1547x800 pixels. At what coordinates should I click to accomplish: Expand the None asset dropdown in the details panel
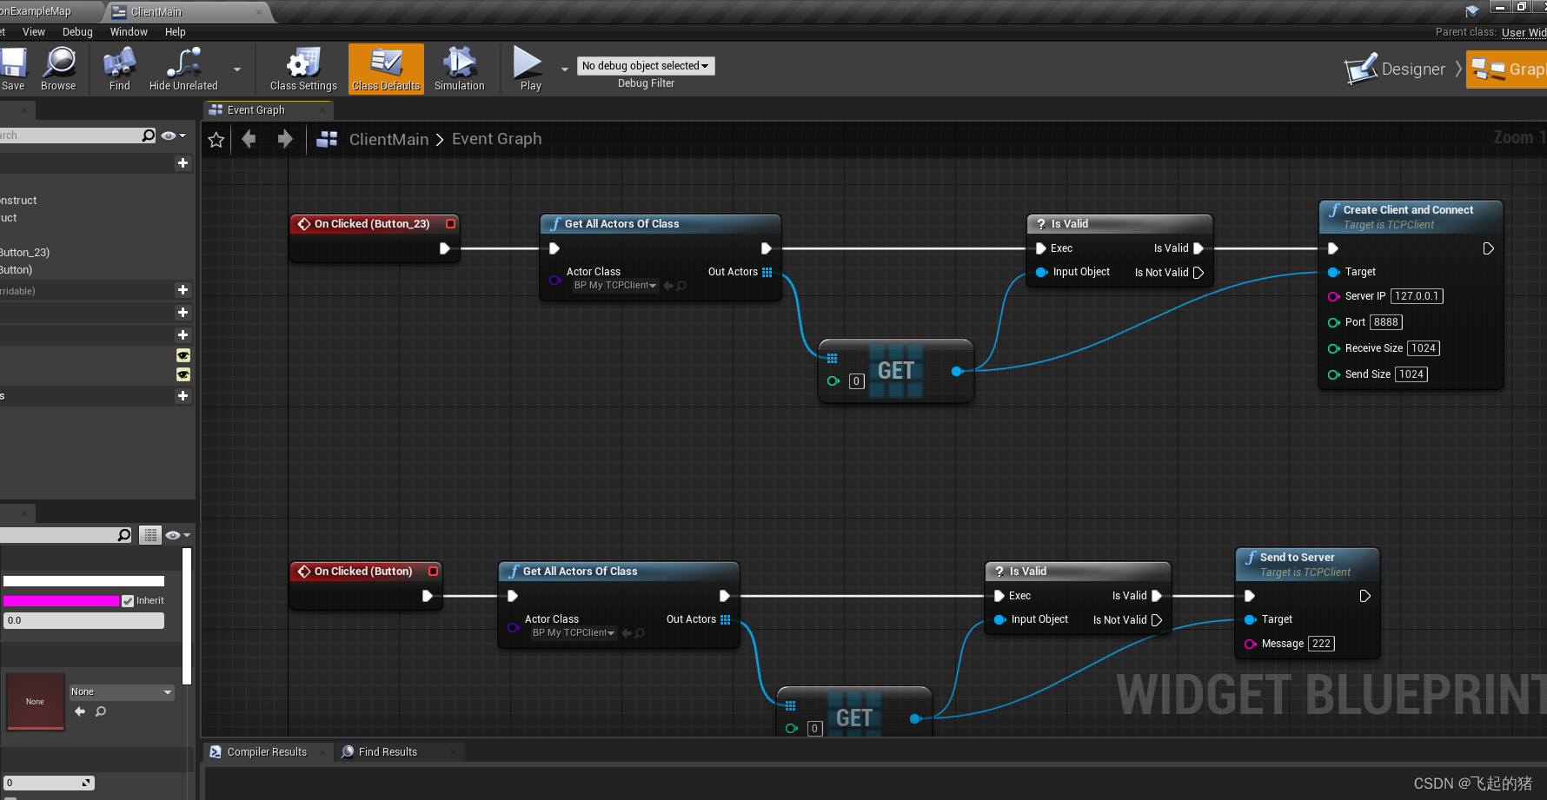(121, 691)
